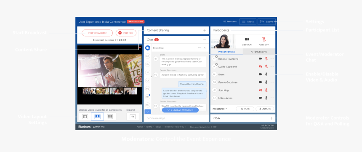The image size is (362, 152).
Task: Select single speaker video layout
Action: pyautogui.click(x=85, y=117)
